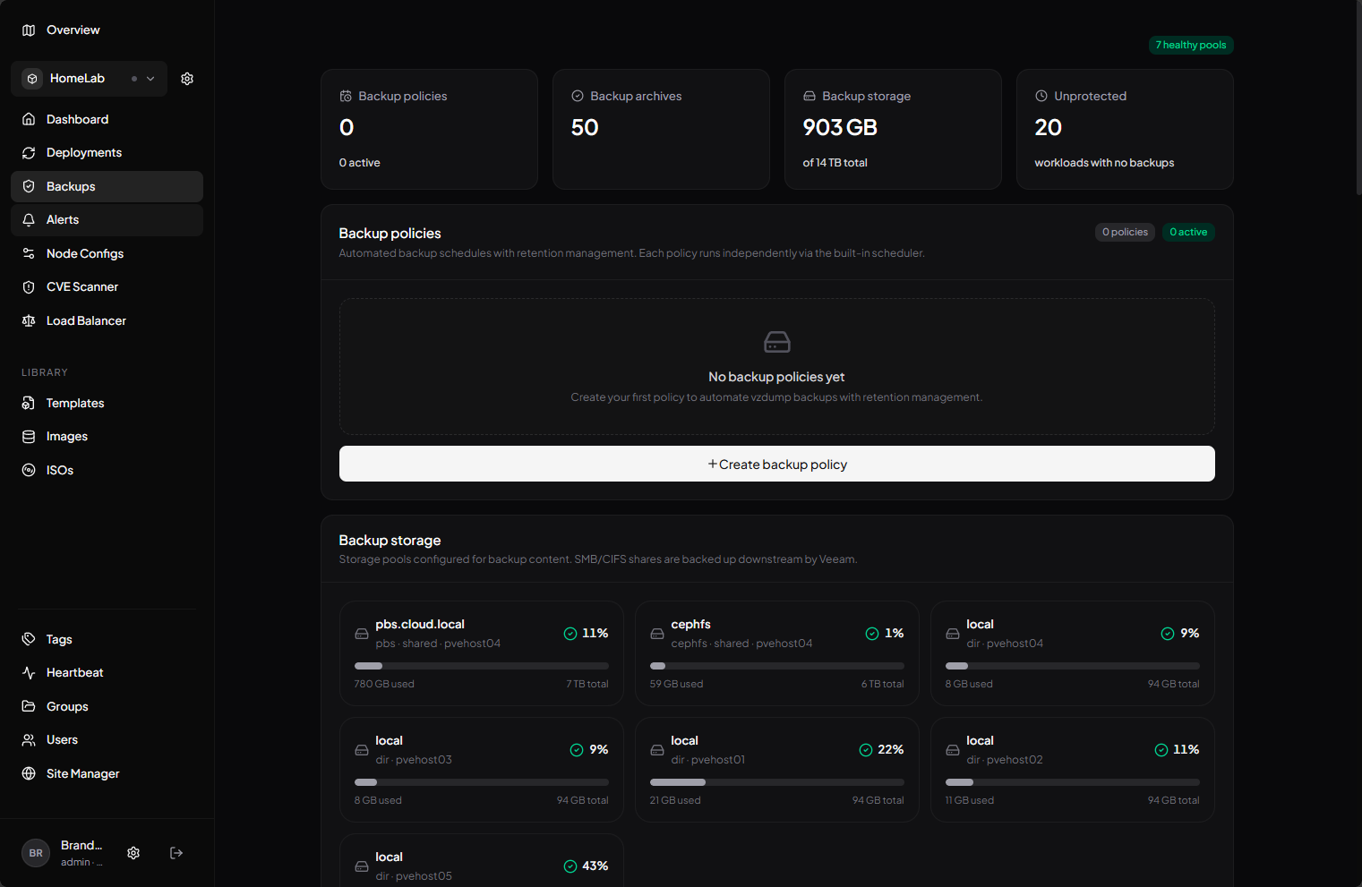Click the Backups shield icon

pos(29,186)
